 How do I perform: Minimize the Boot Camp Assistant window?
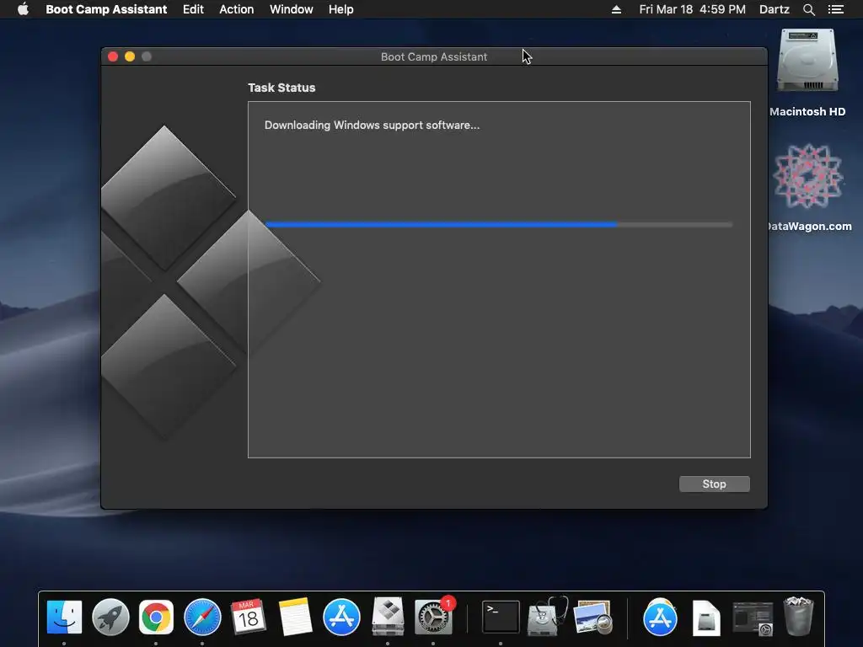130,56
